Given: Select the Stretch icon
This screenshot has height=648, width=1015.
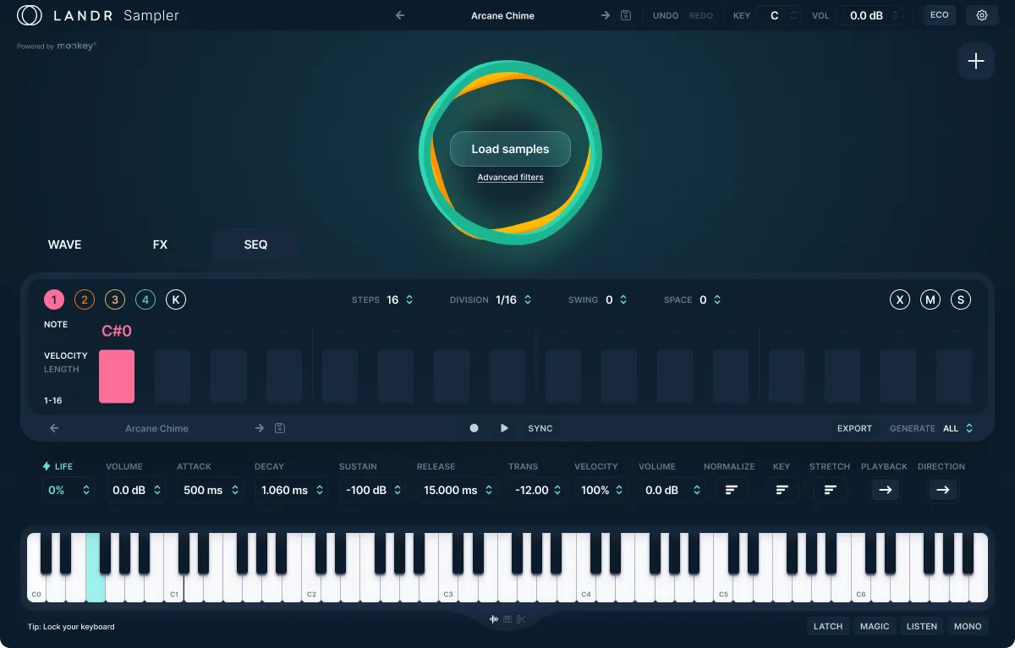Looking at the screenshot, I should point(830,490).
